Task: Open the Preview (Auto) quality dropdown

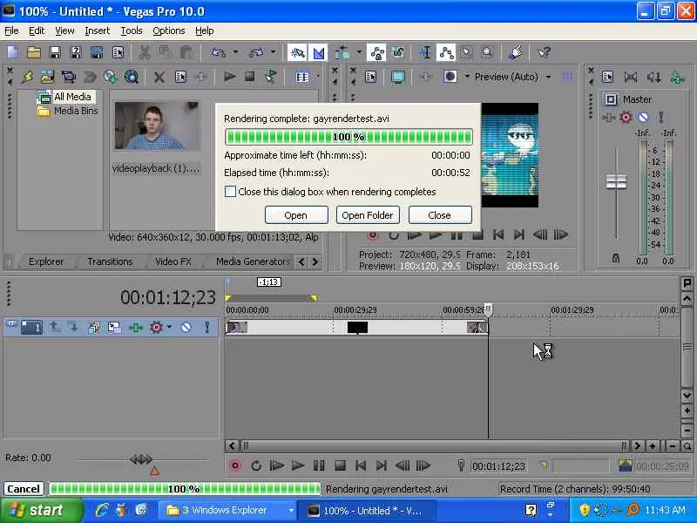Action: click(x=549, y=77)
